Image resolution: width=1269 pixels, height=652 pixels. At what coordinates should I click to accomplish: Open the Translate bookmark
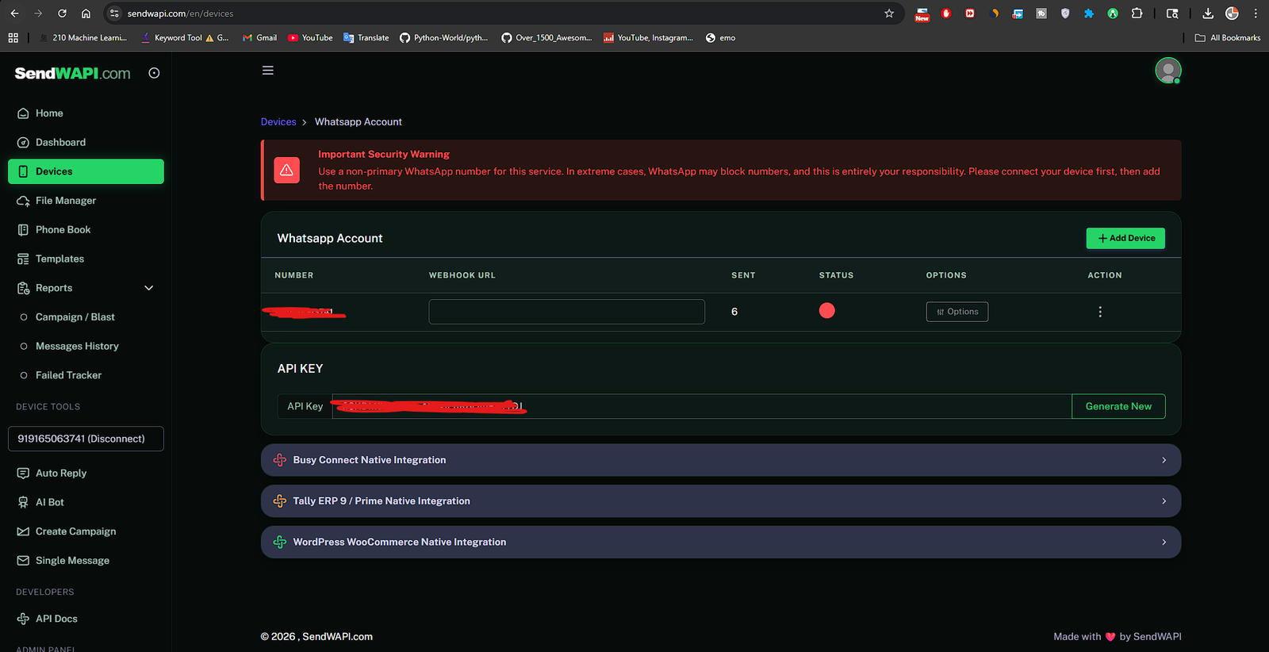point(366,37)
